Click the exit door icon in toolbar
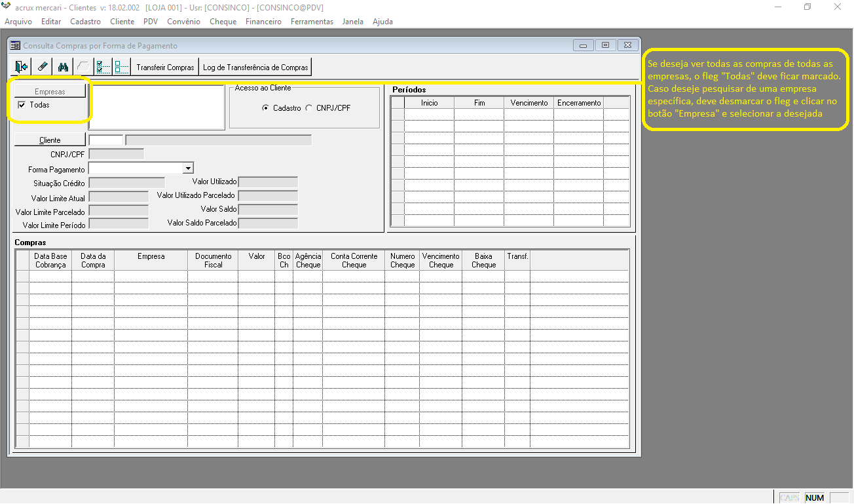Image resolution: width=854 pixels, height=504 pixels. pos(22,67)
